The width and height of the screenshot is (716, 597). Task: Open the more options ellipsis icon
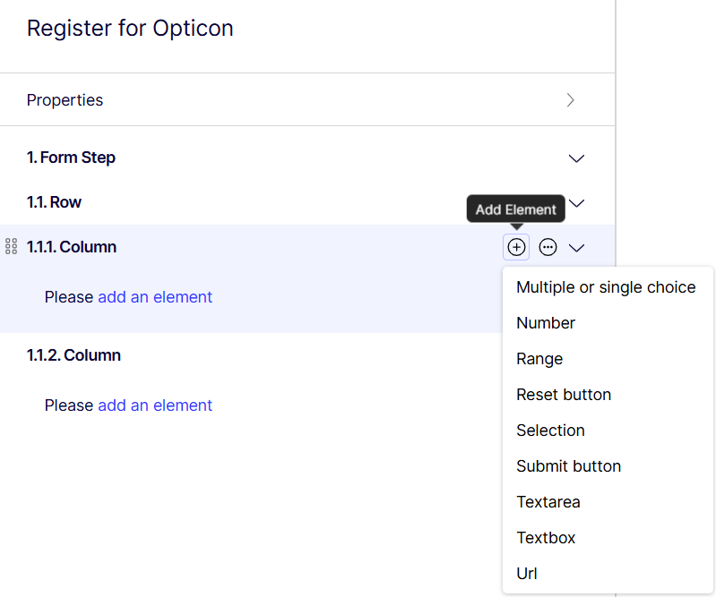(548, 247)
